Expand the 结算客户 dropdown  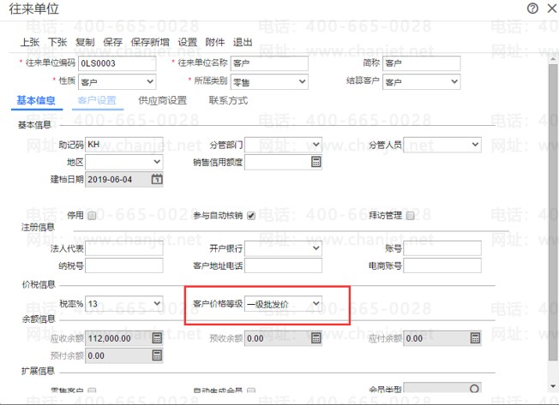pos(454,81)
